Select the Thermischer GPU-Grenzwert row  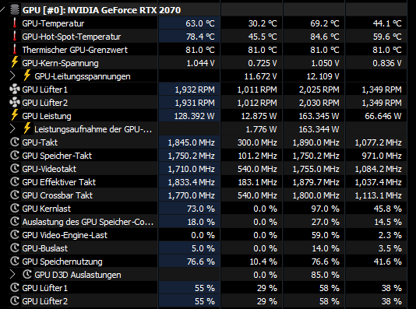click(x=208, y=50)
